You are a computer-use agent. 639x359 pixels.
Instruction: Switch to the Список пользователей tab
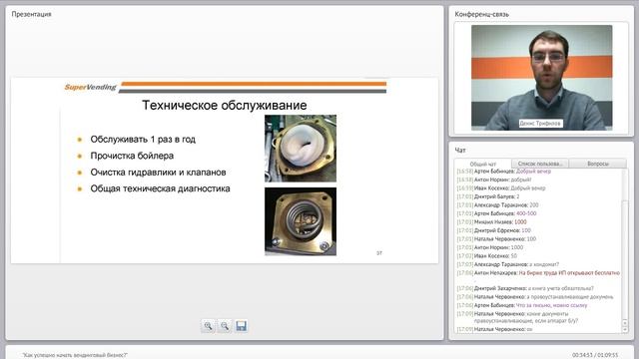coord(540,164)
